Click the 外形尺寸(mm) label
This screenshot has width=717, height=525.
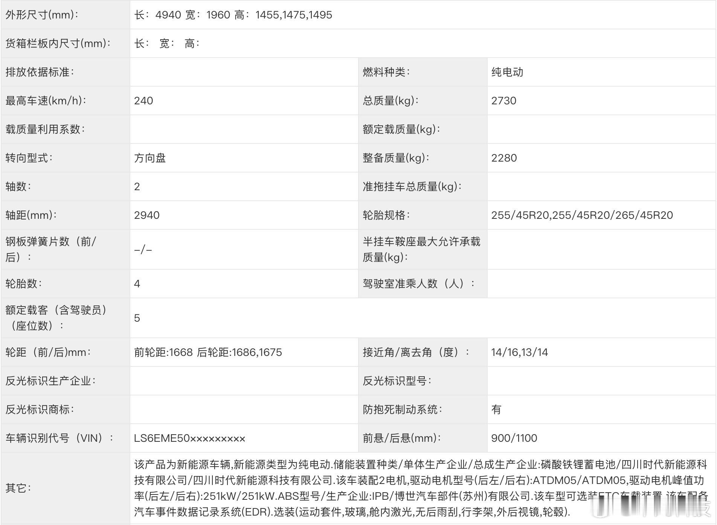click(42, 15)
